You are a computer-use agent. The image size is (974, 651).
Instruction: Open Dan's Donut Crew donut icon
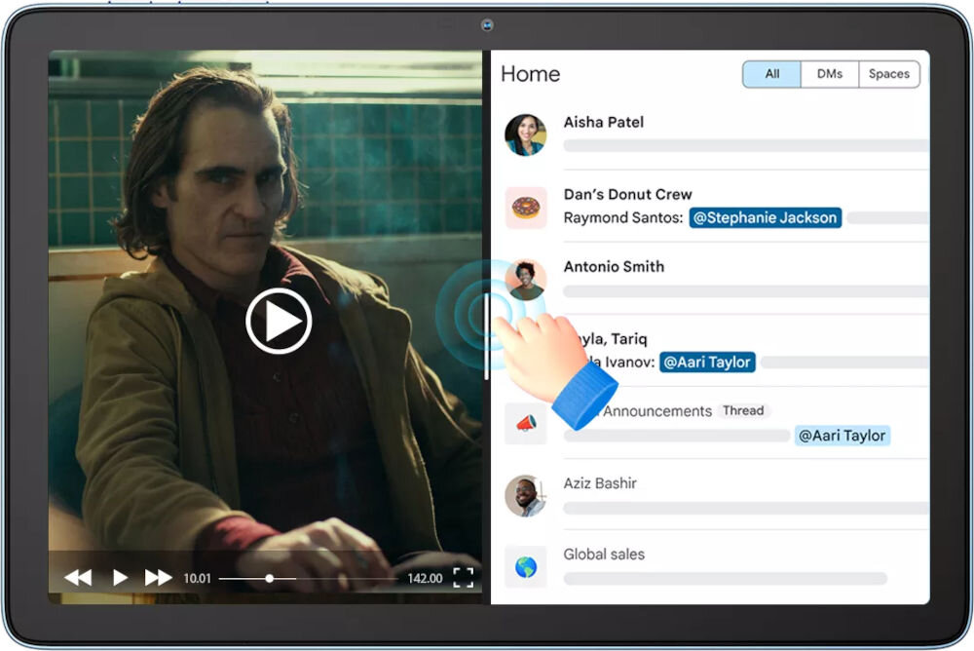525,208
